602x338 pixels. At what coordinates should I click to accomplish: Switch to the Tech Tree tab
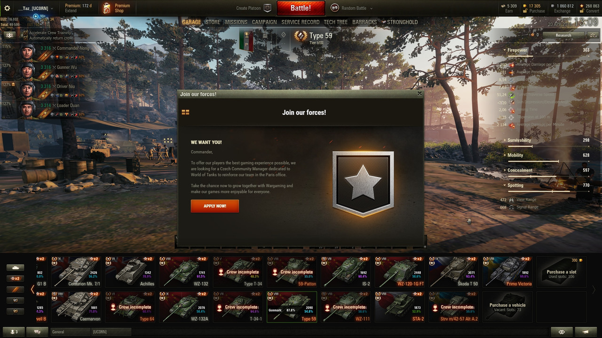pyautogui.click(x=336, y=22)
